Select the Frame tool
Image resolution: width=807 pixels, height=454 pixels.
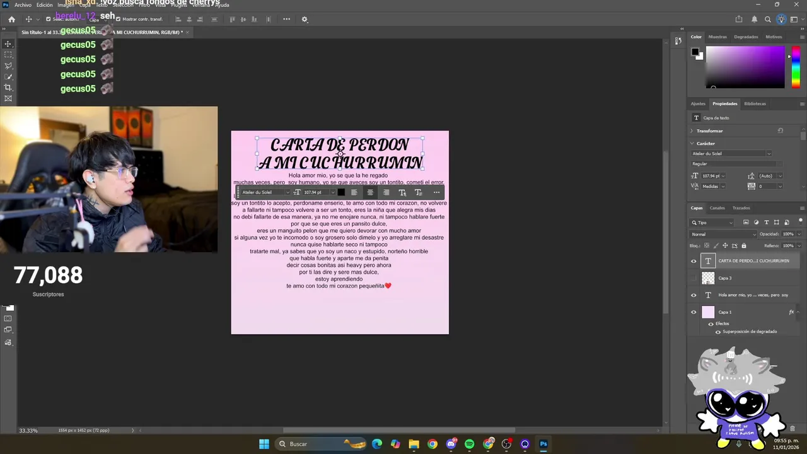pyautogui.click(x=8, y=98)
